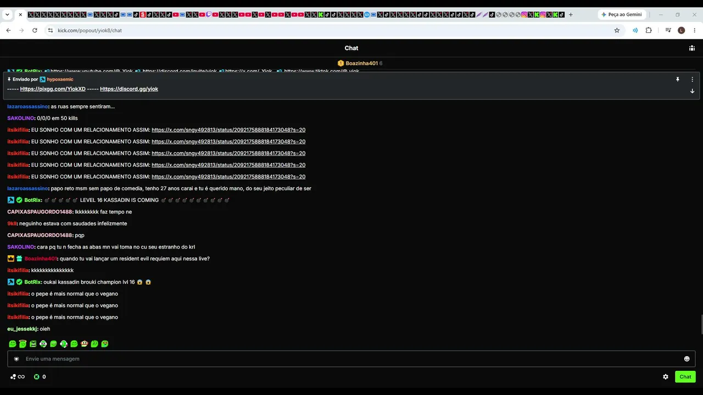Click the blue sound-wave extension icon
703x395 pixels.
click(635, 30)
